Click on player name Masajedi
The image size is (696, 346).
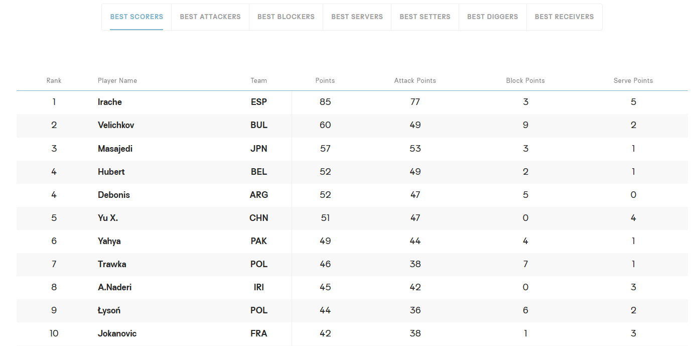pos(115,149)
